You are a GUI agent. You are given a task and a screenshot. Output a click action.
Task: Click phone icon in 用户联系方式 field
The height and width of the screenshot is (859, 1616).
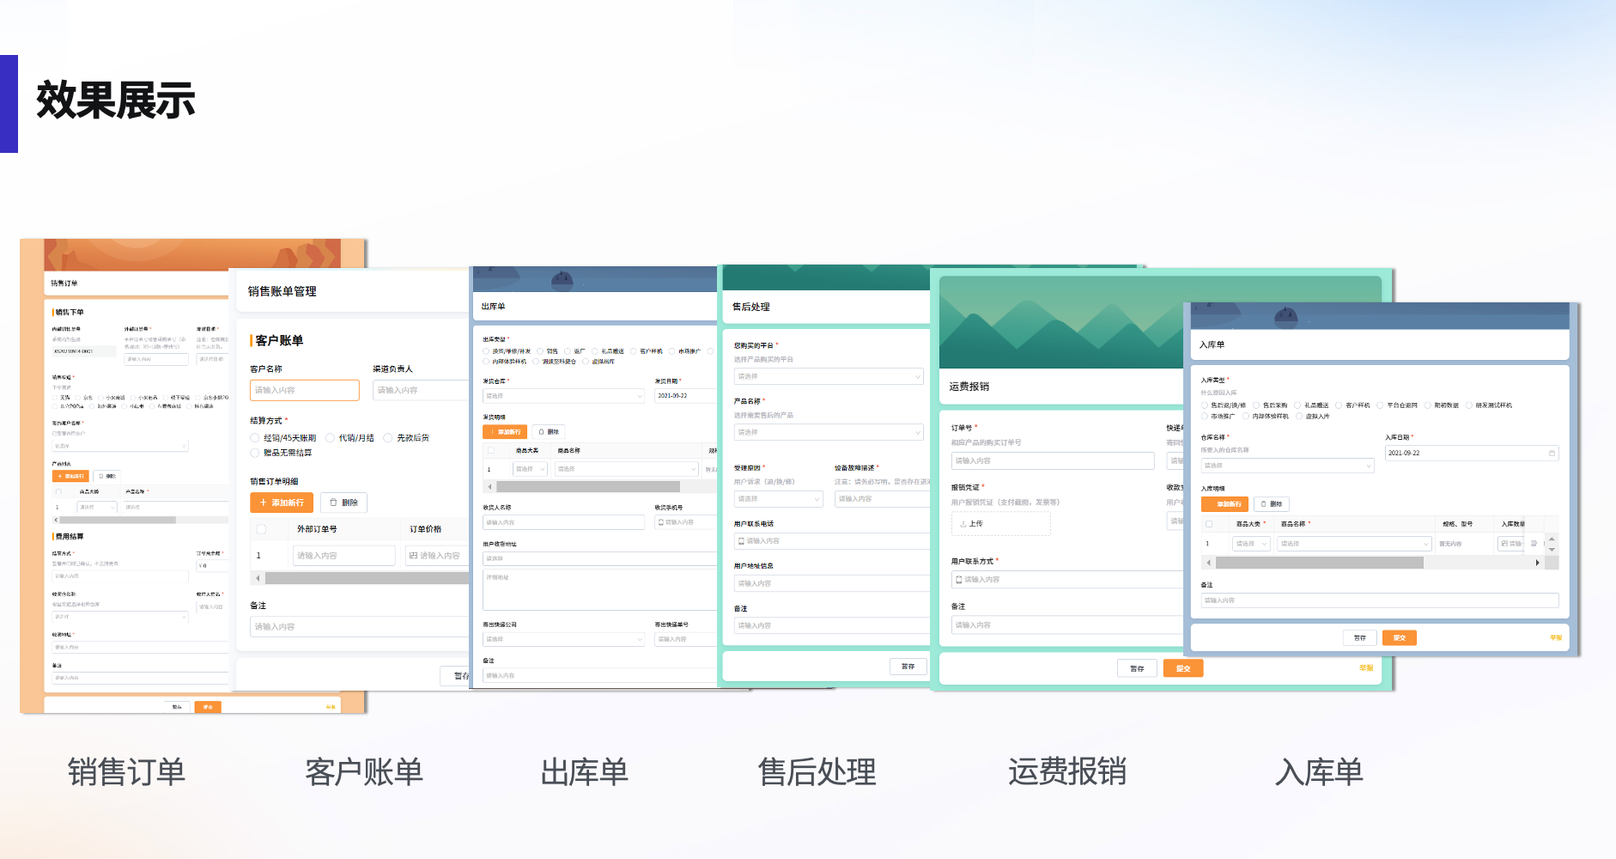(x=958, y=580)
